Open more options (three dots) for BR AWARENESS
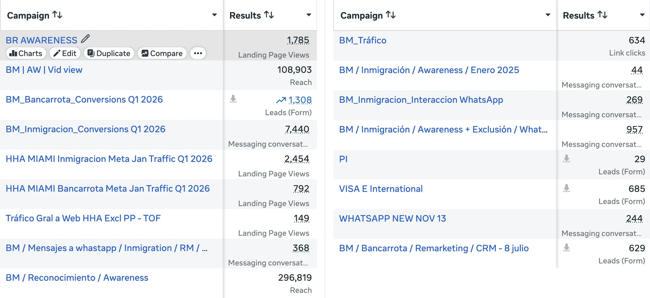650x298 pixels. click(x=198, y=53)
